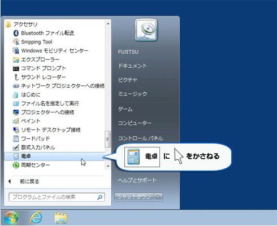This screenshot has width=277, height=226.
Task: Click the Run (ファイル名を指定して実行) icon
Action: click(x=16, y=103)
